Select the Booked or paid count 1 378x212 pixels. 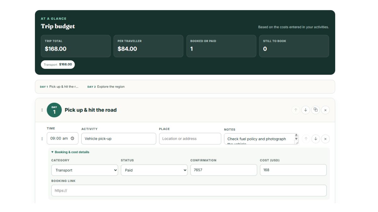click(192, 49)
